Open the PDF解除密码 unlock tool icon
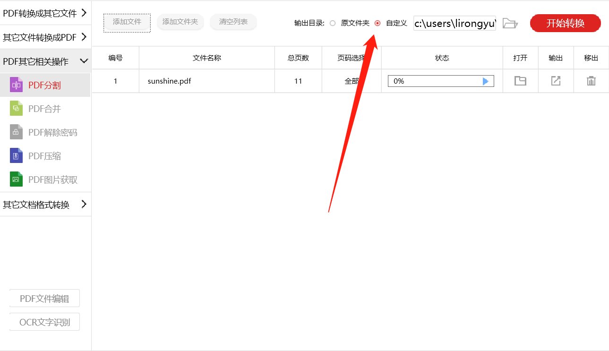 (15, 132)
